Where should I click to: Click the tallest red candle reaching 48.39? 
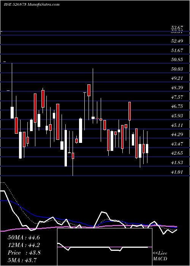(43, 99)
